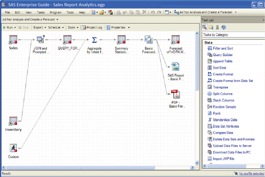Click the Task List horizontal scrollbar right arrow
This screenshot has width=265, height=177.
pos(262,166)
